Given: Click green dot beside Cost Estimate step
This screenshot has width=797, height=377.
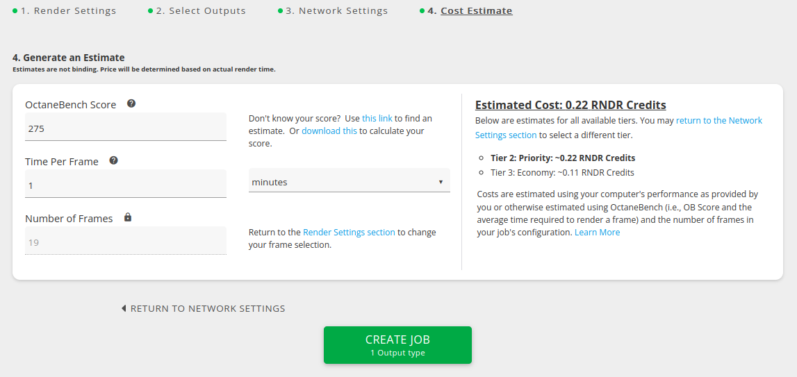Looking at the screenshot, I should (x=422, y=10).
